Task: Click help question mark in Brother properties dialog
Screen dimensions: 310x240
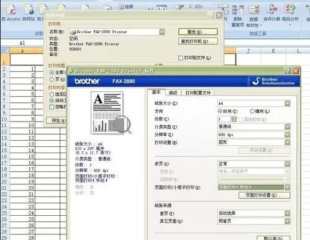Action: (288, 71)
